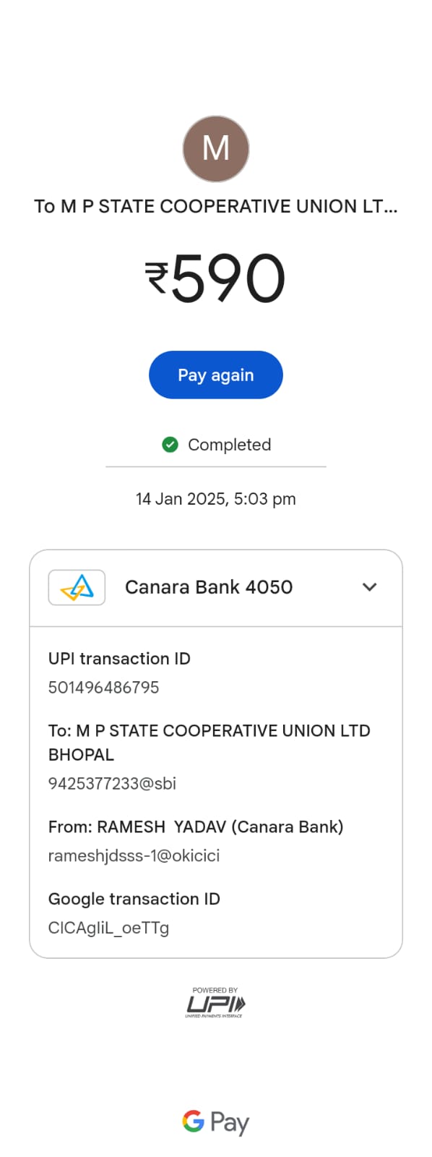Select Google transaction ID CICAgliL_oeTTg
Viewport: 432px width, 1157px height.
(108, 928)
